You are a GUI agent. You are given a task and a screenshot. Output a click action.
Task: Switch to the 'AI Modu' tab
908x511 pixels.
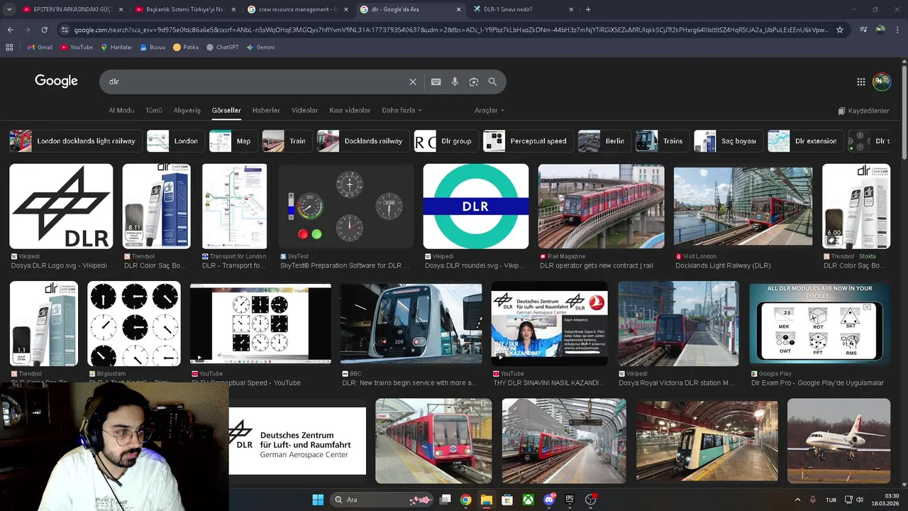coord(121,110)
